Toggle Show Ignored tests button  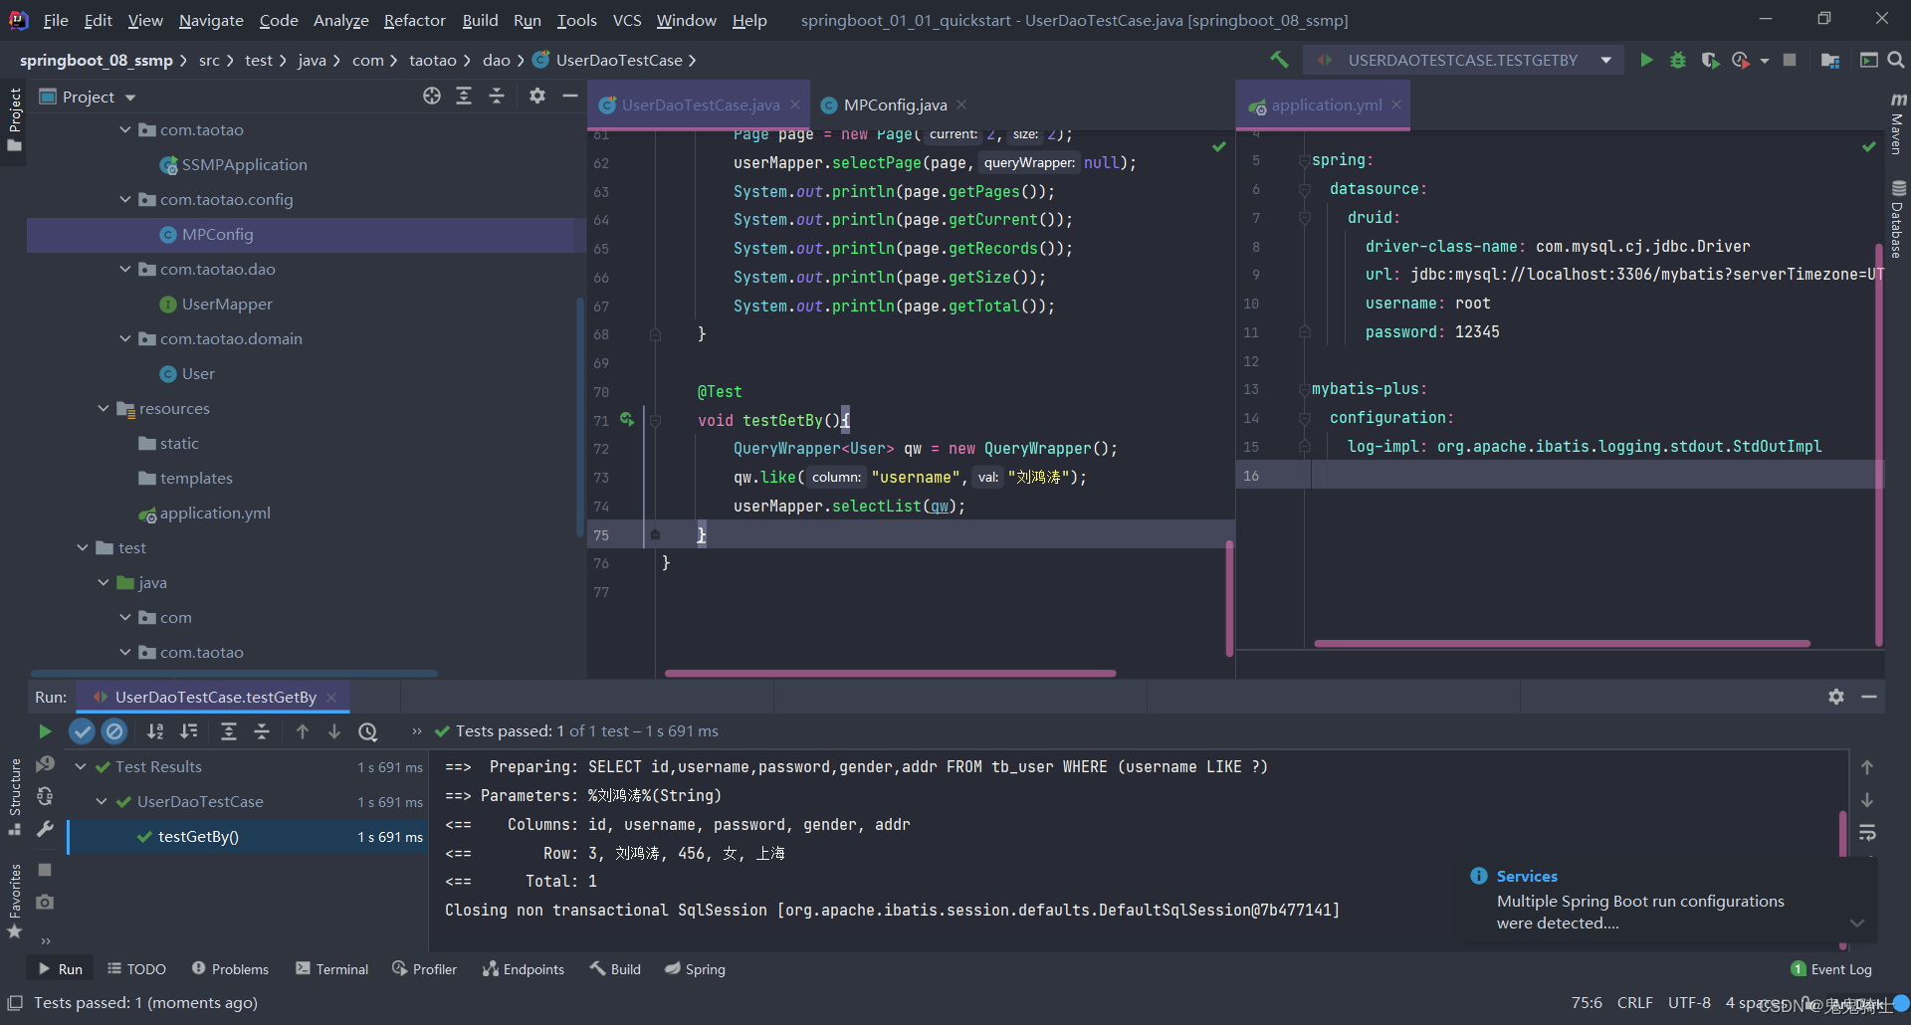tap(114, 731)
